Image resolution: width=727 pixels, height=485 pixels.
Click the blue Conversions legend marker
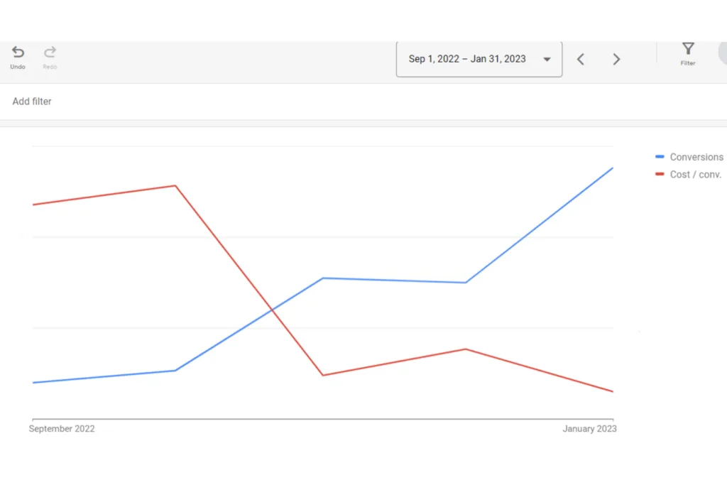(659, 156)
